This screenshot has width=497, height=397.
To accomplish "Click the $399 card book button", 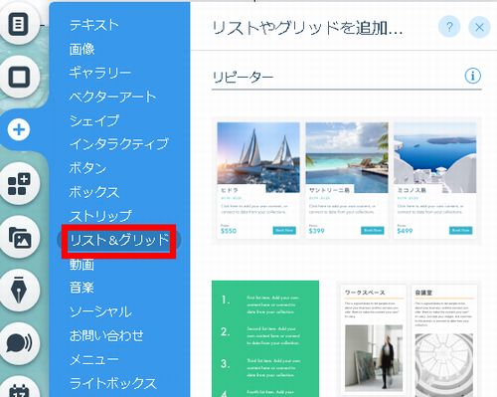I will click(373, 230).
